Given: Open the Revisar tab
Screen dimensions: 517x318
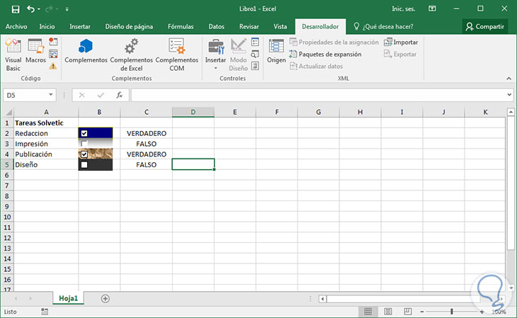Looking at the screenshot, I should coord(249,26).
